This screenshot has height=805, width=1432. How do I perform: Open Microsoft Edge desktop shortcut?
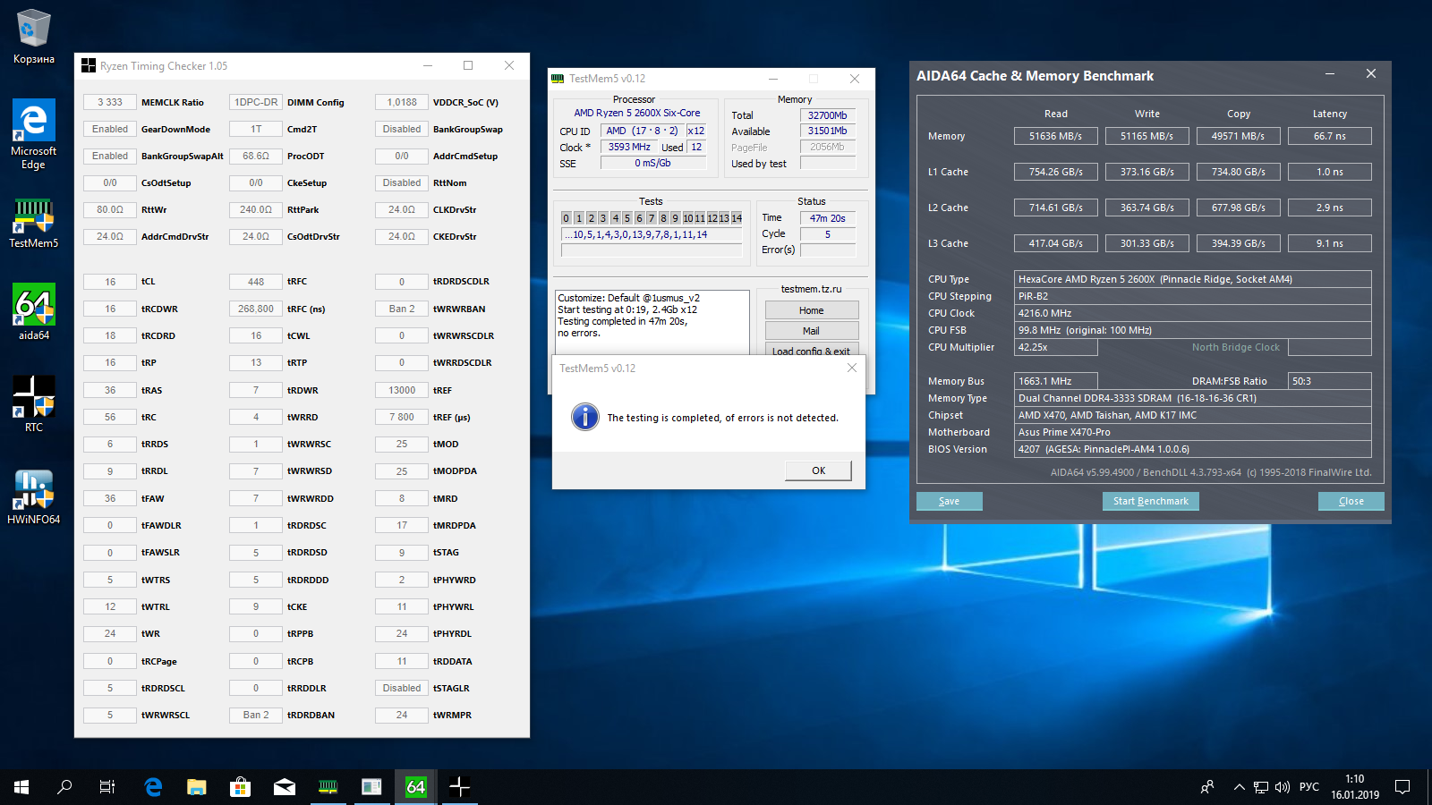pyautogui.click(x=33, y=132)
